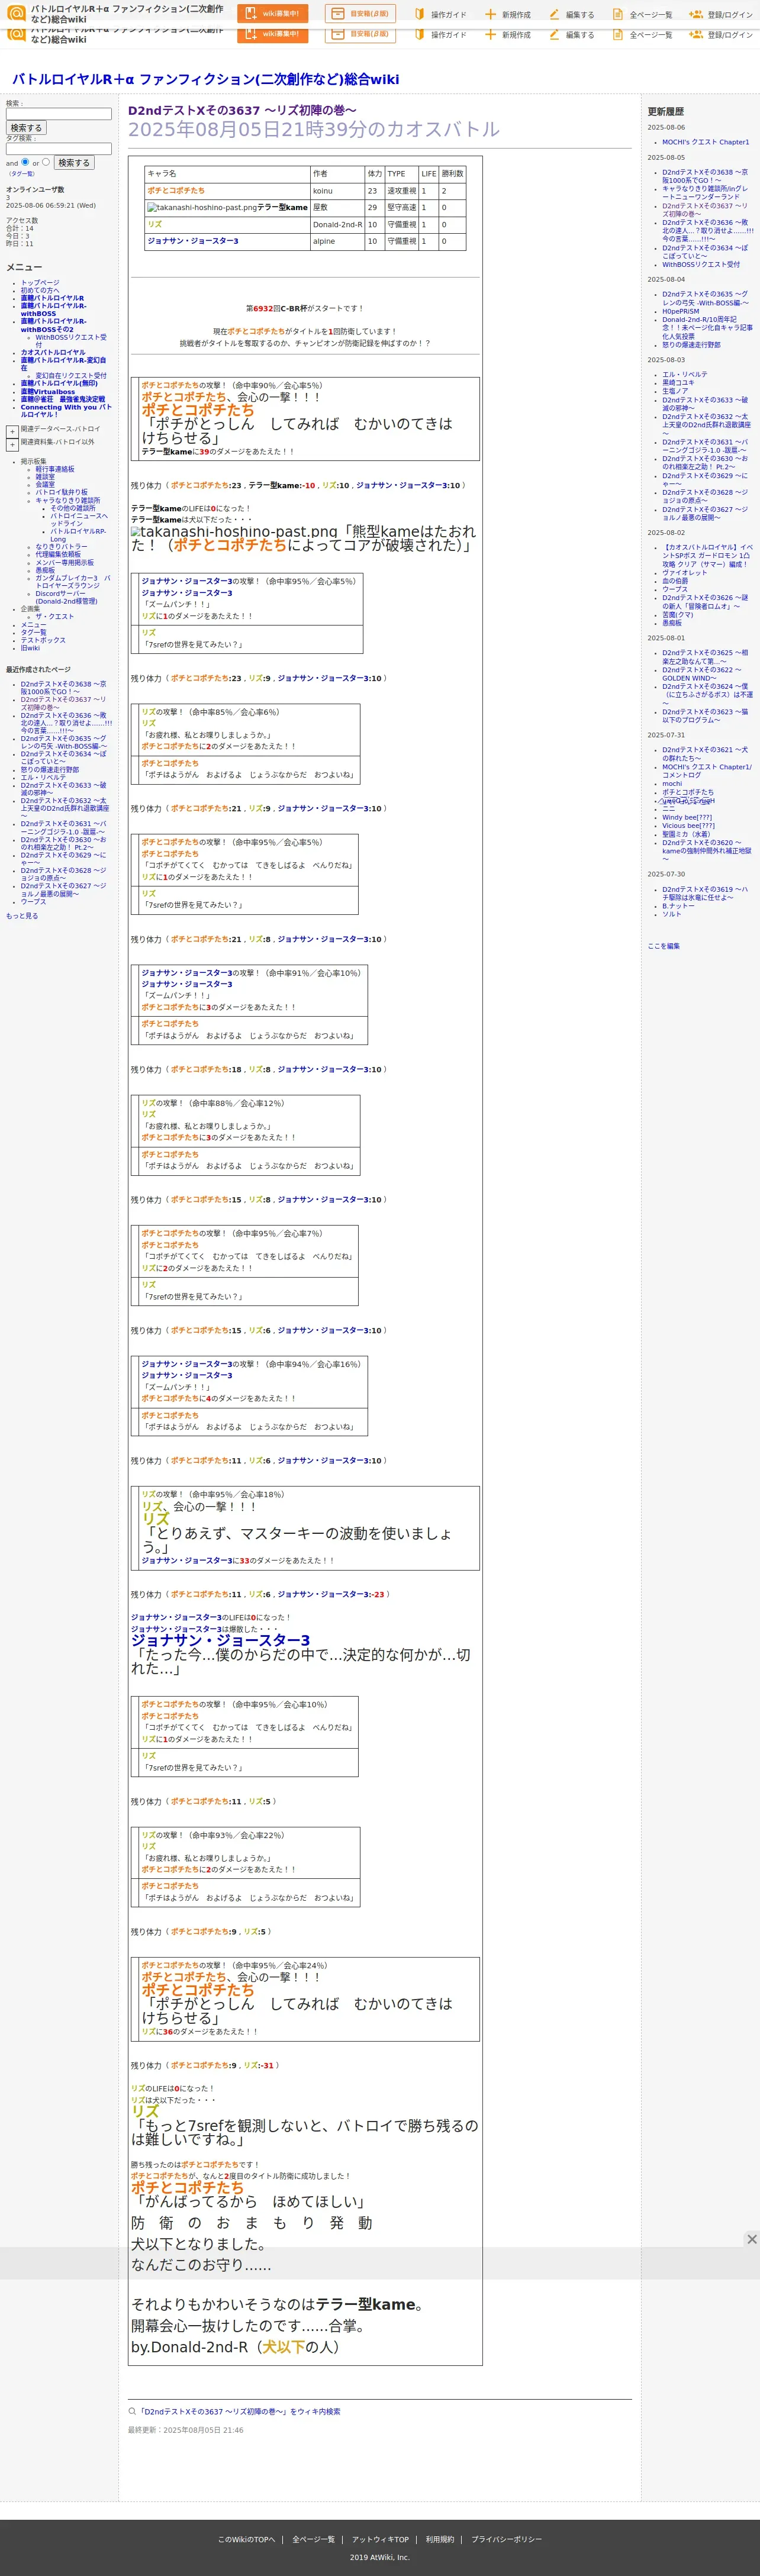Click the テラー型kame character row

pyautogui.click(x=305, y=207)
